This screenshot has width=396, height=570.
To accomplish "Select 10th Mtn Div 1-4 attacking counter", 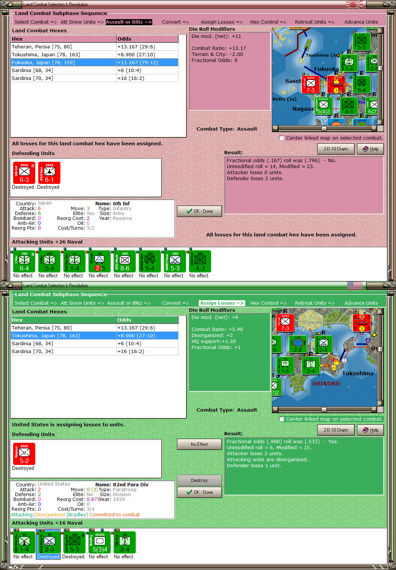I will 24,542.
